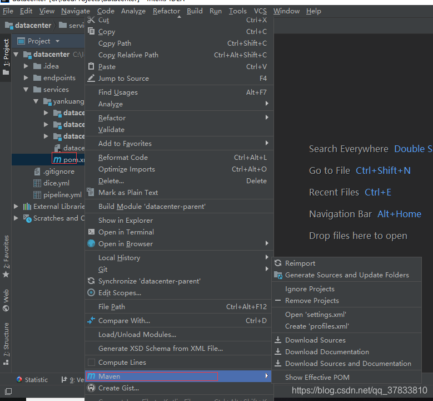
Task: Click the Reimport refresh icon
Action: click(278, 263)
